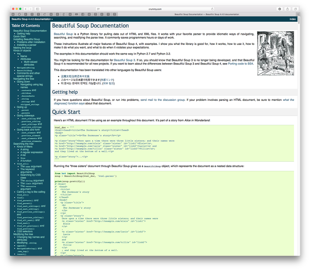Open Going up in contents
Screen dimensions: 310x270
(x=22, y=107)
